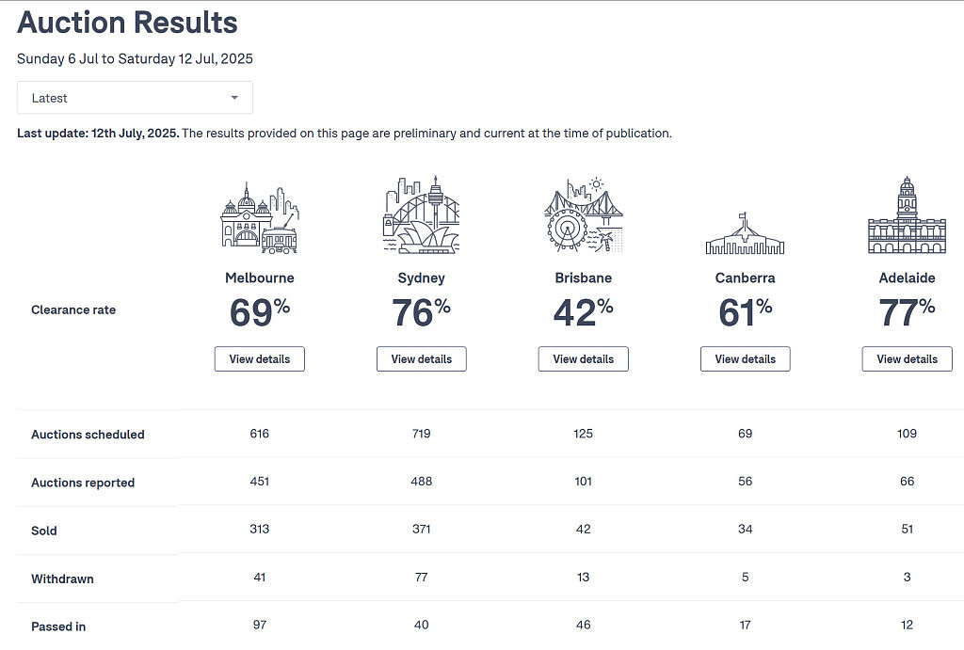Select the Melbourne city name heading
Image resolution: width=964 pixels, height=650 pixels.
260,277
